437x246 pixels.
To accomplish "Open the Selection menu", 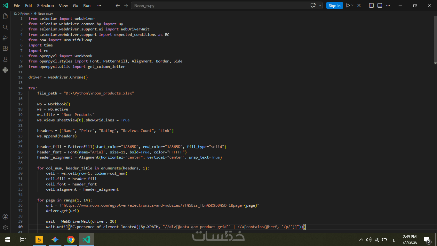I will pos(45,5).
